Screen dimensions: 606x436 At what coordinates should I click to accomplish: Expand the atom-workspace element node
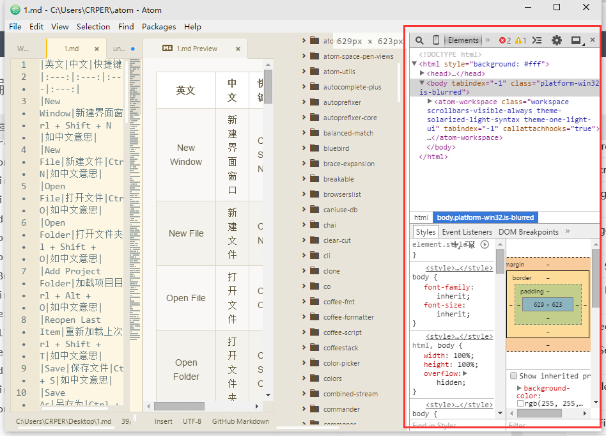[x=430, y=102]
